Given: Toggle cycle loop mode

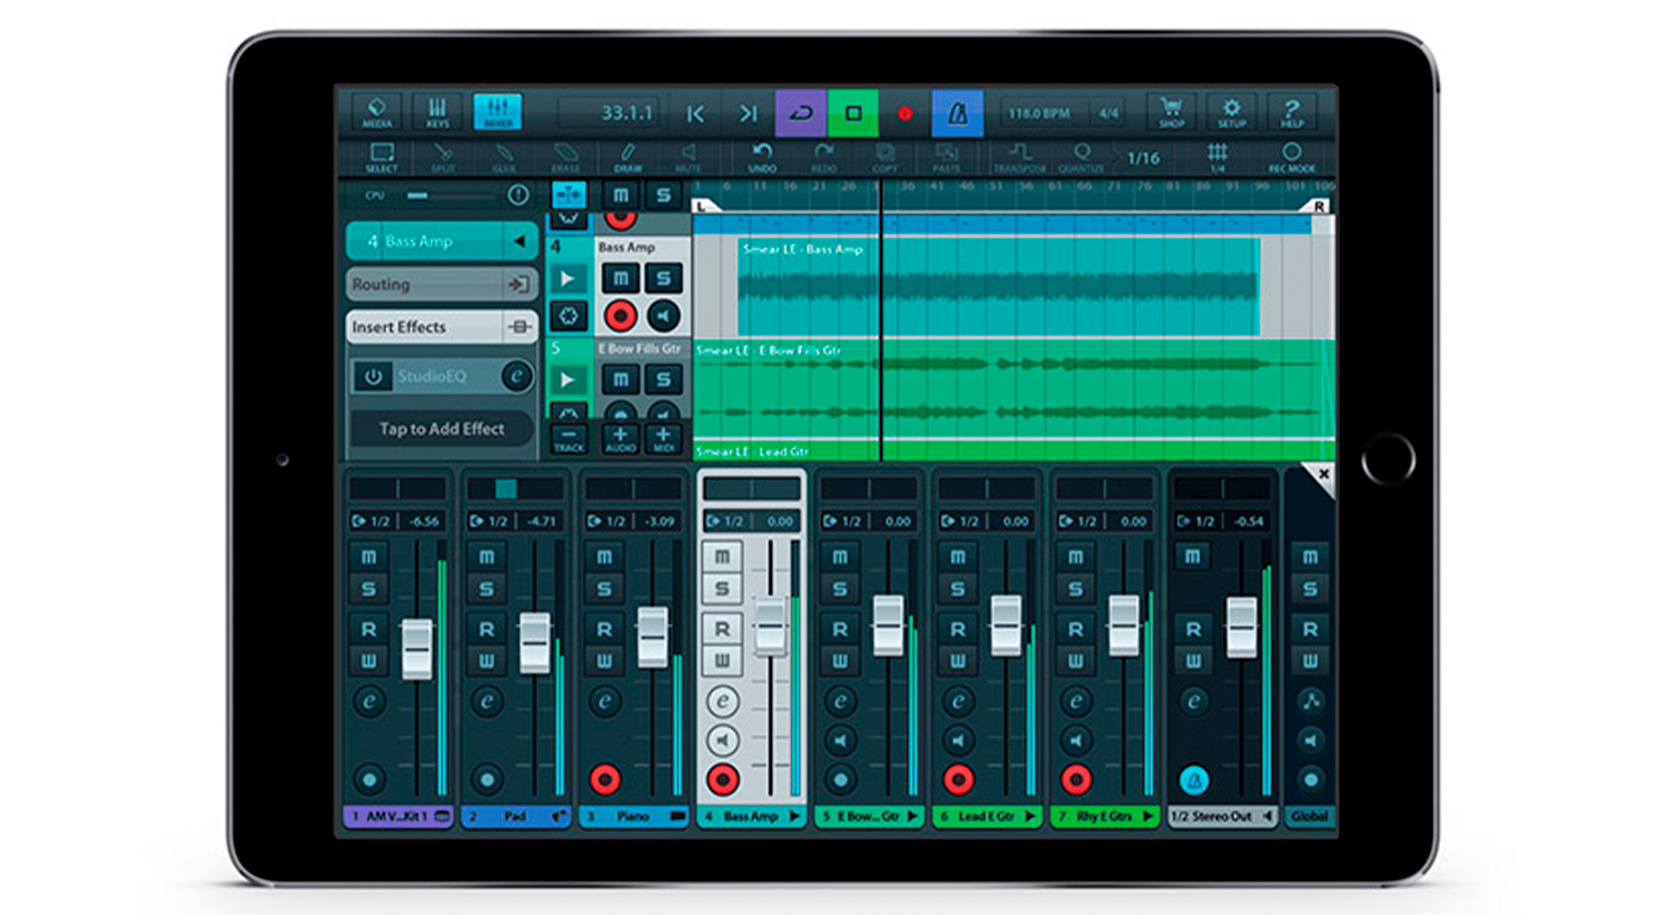Looking at the screenshot, I should pos(801,114).
